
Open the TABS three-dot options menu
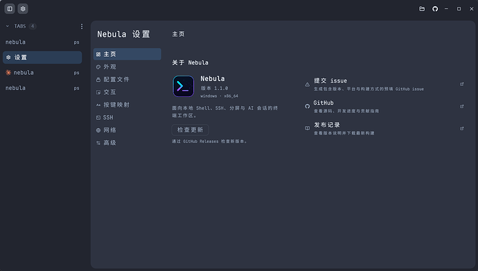[82, 26]
